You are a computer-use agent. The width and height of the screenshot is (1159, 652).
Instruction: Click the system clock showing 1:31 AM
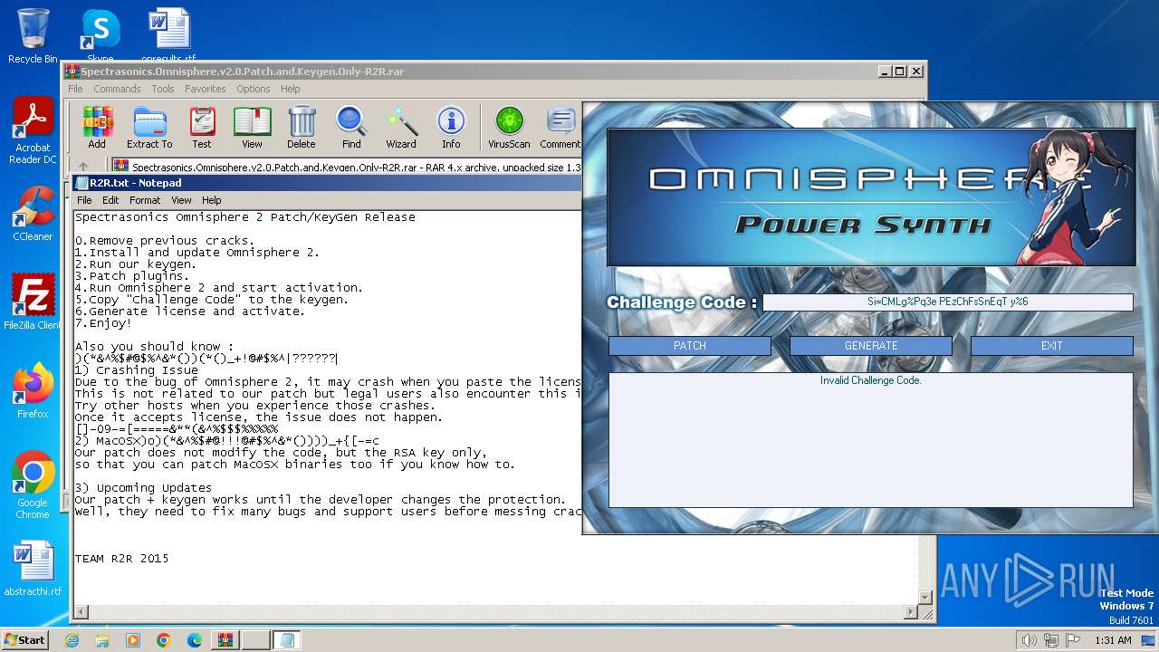click(1113, 640)
